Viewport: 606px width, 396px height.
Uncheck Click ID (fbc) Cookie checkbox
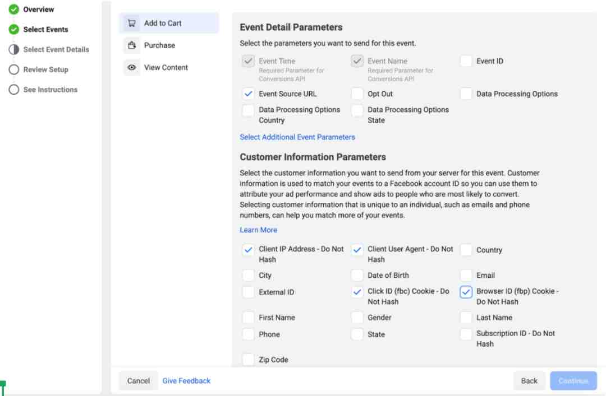tap(357, 292)
